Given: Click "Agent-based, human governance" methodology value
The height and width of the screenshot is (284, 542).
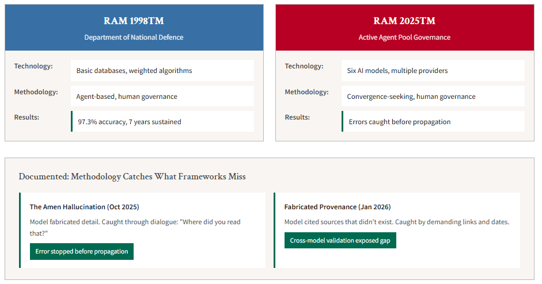Looking at the screenshot, I should [162, 97].
